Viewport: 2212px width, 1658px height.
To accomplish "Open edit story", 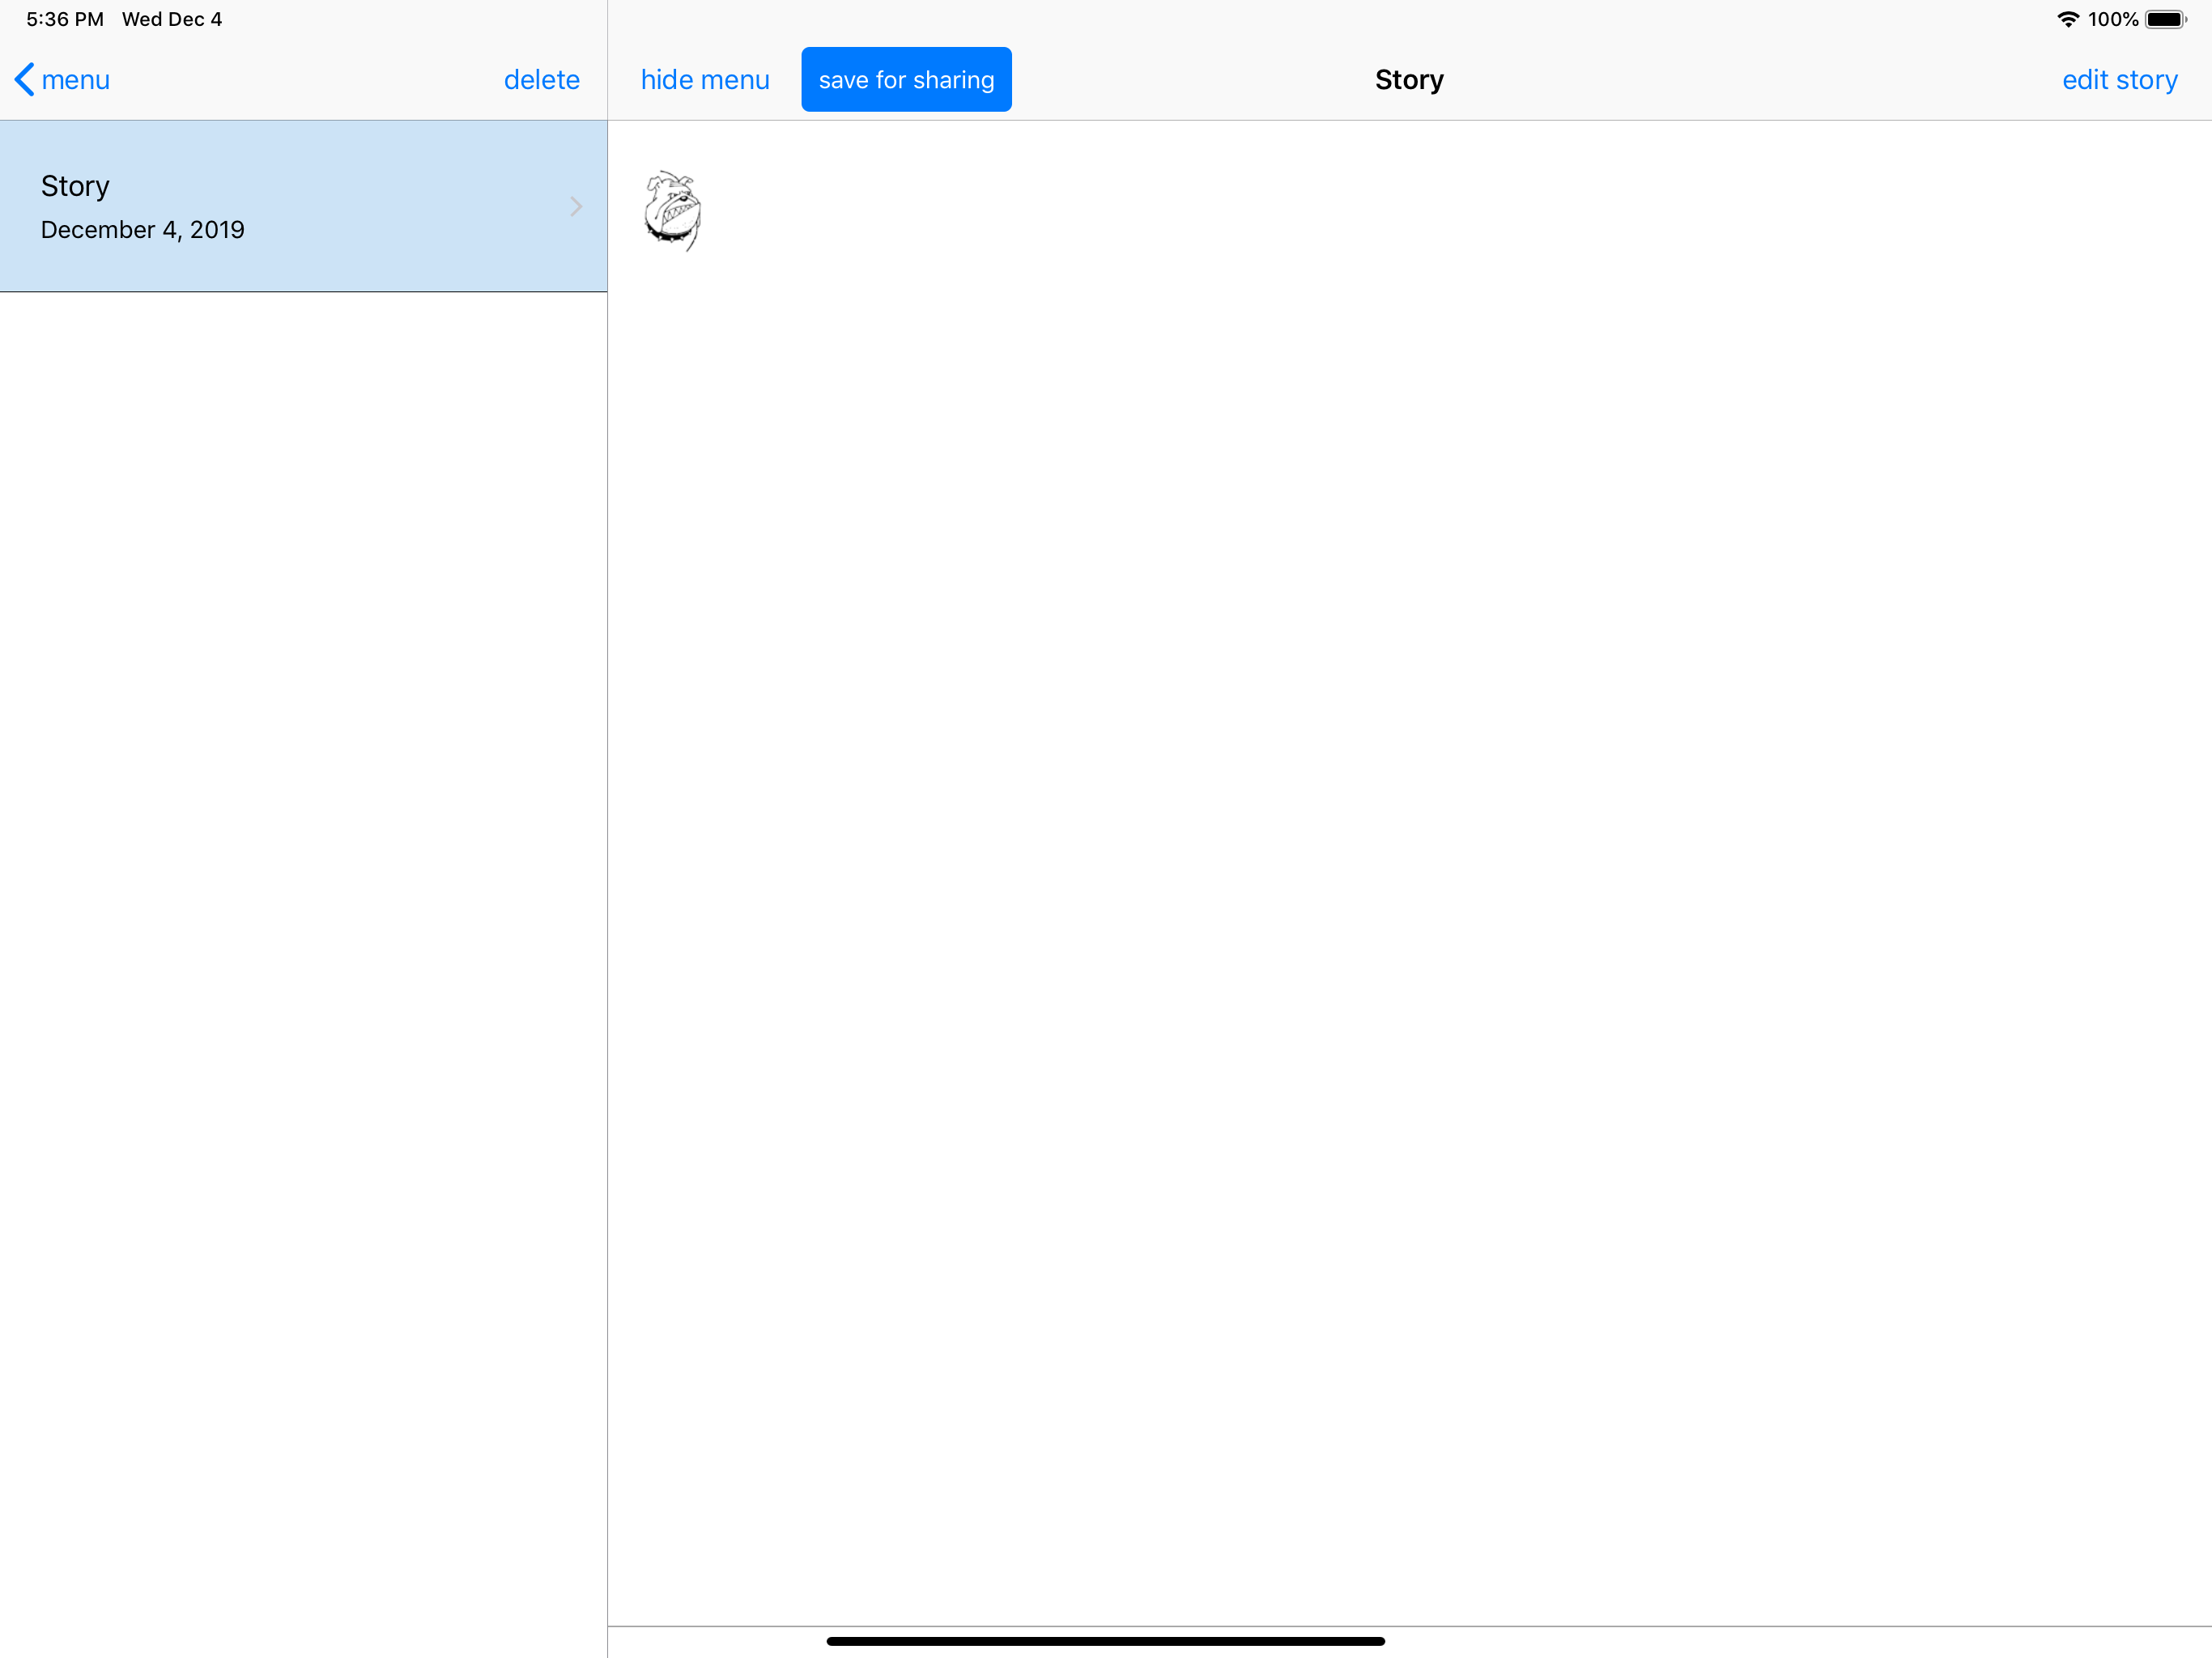I will 2119,80.
